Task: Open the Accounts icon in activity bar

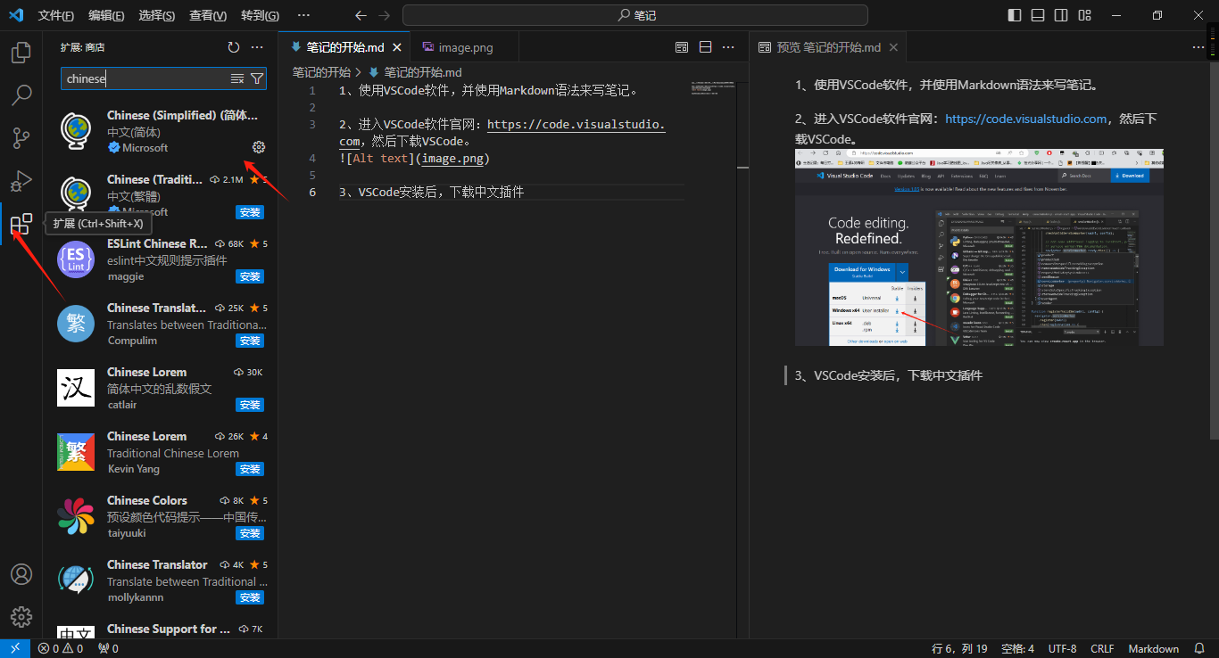Action: click(x=21, y=574)
